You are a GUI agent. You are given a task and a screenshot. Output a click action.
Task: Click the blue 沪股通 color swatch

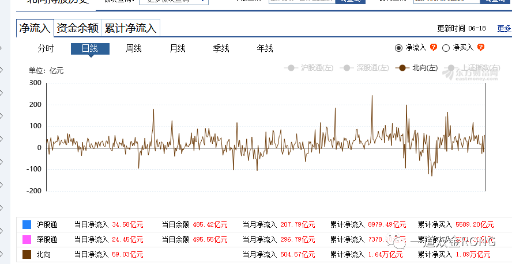pyautogui.click(x=27, y=224)
